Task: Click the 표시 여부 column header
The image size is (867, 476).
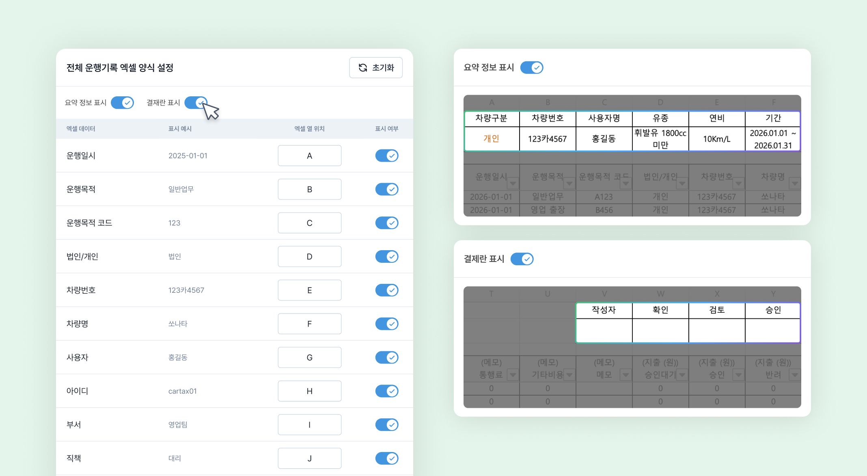Action: click(x=386, y=129)
